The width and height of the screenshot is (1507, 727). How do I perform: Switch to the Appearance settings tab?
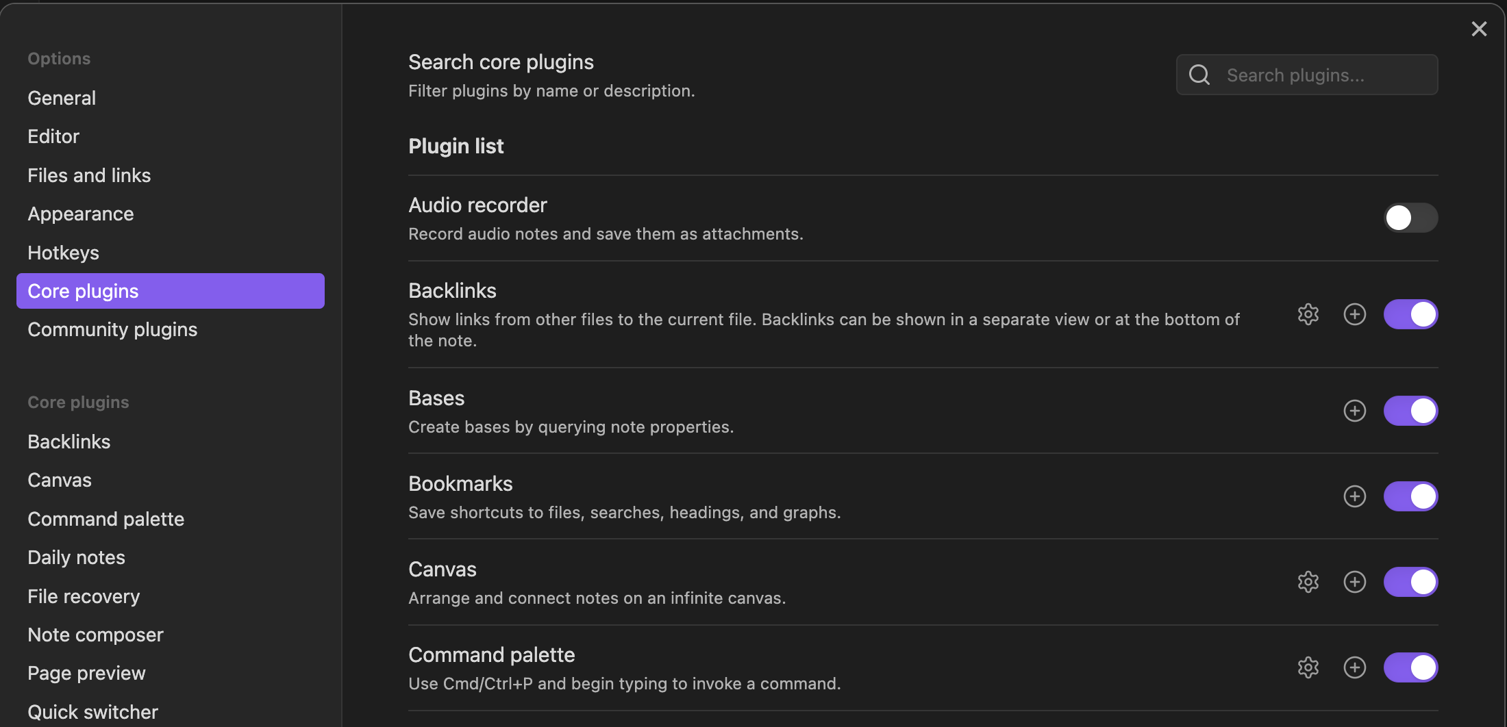pos(80,214)
